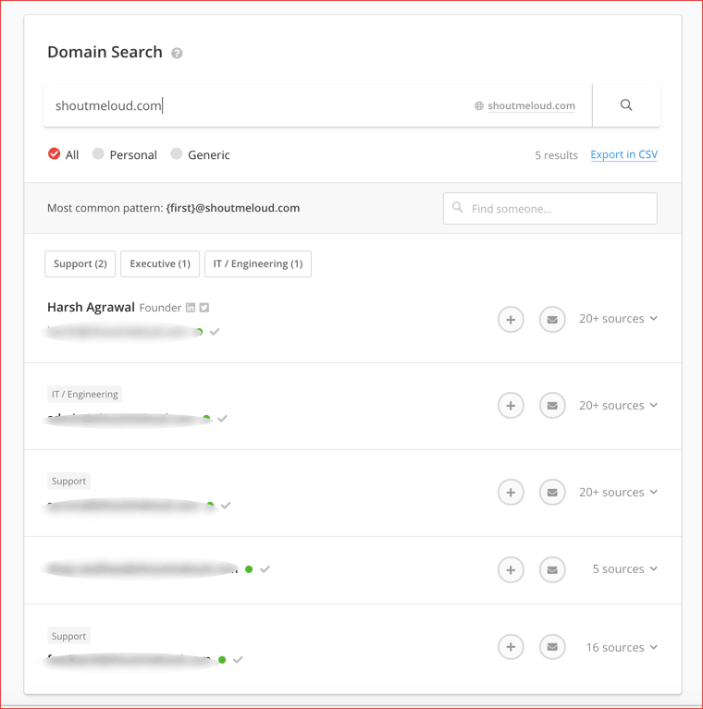The height and width of the screenshot is (709, 703).
Task: Click the Export in CSV link
Action: pos(623,155)
